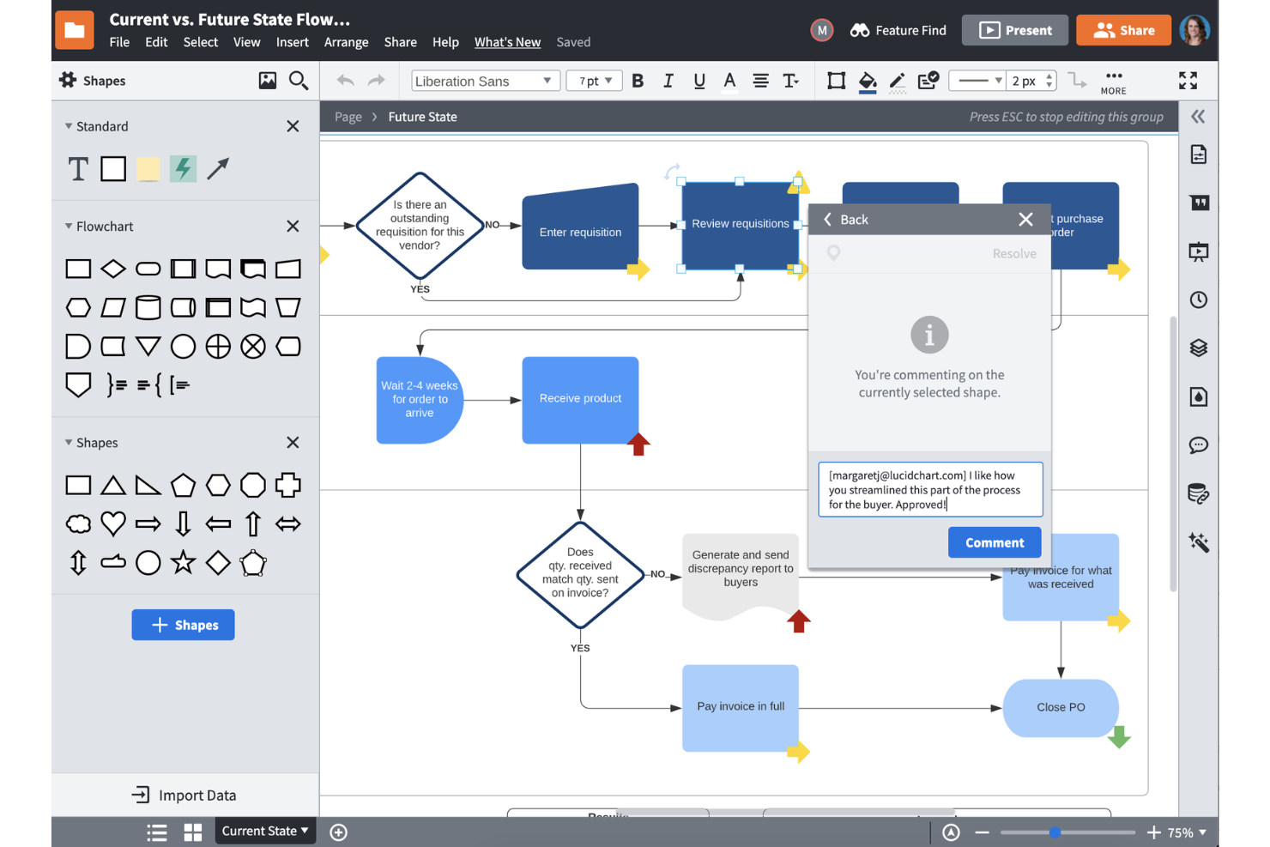Collapse the Flowchart shapes section
This screenshot has height=847, width=1270.
coord(69,227)
